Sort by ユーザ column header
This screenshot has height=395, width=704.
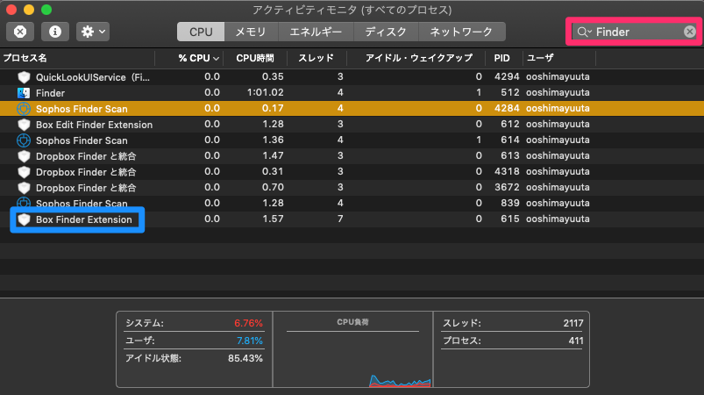coord(559,58)
